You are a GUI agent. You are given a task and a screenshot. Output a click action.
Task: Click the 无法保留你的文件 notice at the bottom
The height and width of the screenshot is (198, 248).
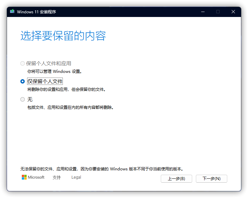[x=102, y=169]
